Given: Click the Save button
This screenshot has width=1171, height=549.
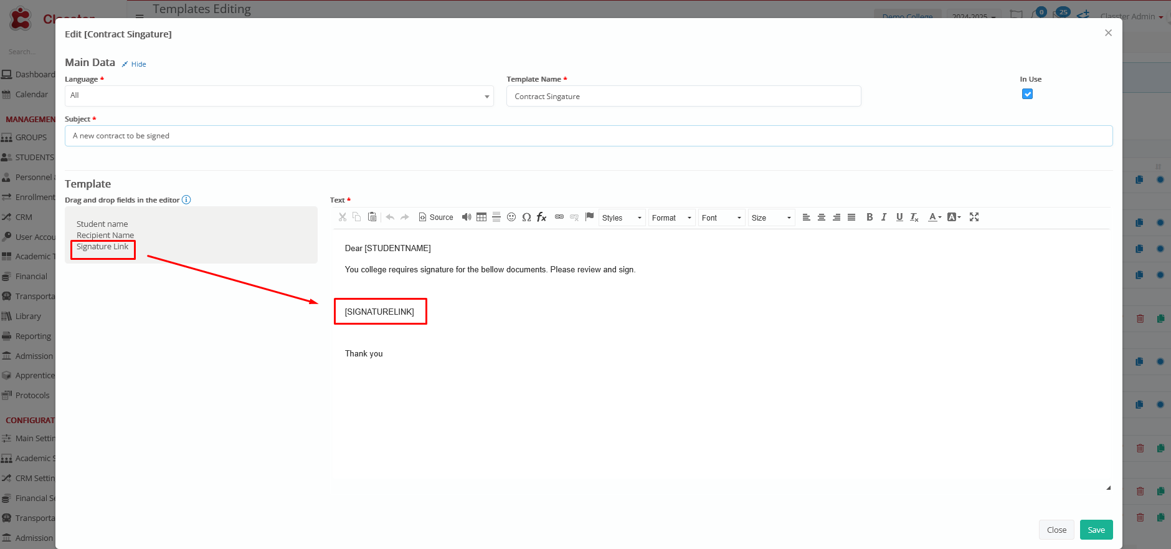Looking at the screenshot, I should coord(1096,530).
